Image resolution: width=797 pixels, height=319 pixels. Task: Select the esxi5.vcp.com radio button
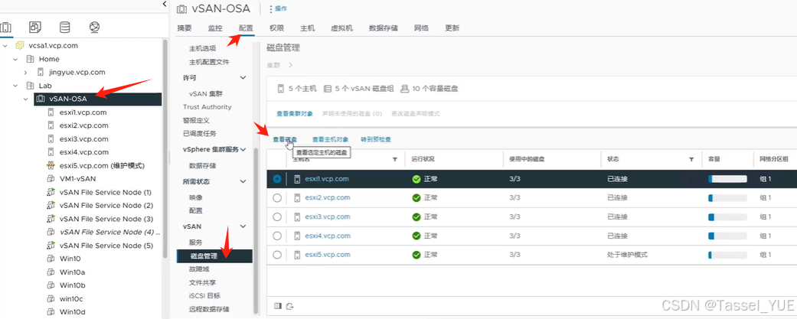tap(277, 255)
